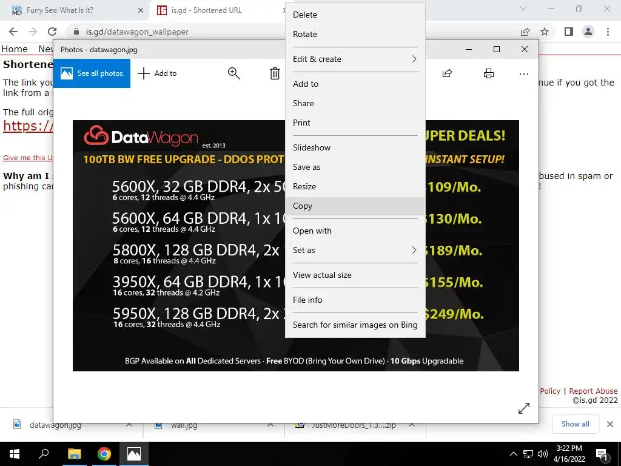This screenshot has height=466, width=621.
Task: Choose Search for similar images on Bing
Action: (355, 325)
